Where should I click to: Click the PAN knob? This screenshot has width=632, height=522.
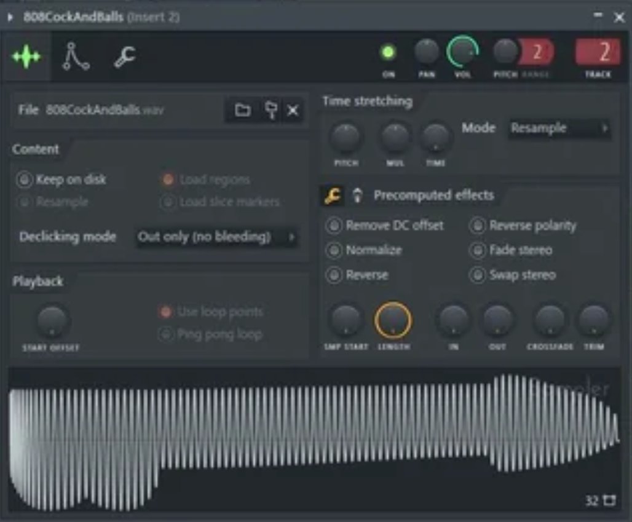(x=427, y=52)
